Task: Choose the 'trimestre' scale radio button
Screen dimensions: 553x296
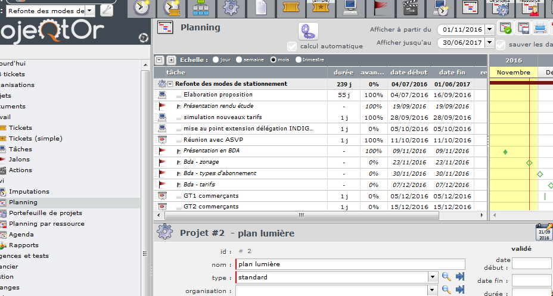Action: tap(298, 60)
